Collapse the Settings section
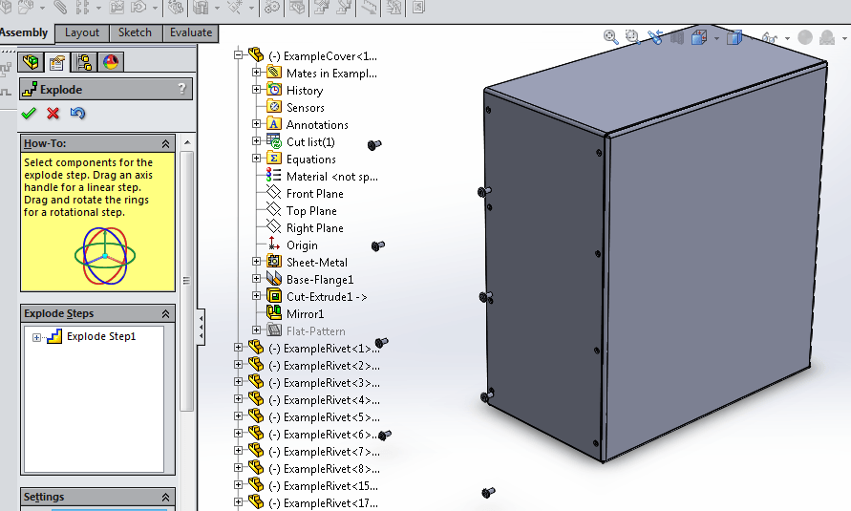Image resolution: width=851 pixels, height=511 pixels. coord(165,497)
